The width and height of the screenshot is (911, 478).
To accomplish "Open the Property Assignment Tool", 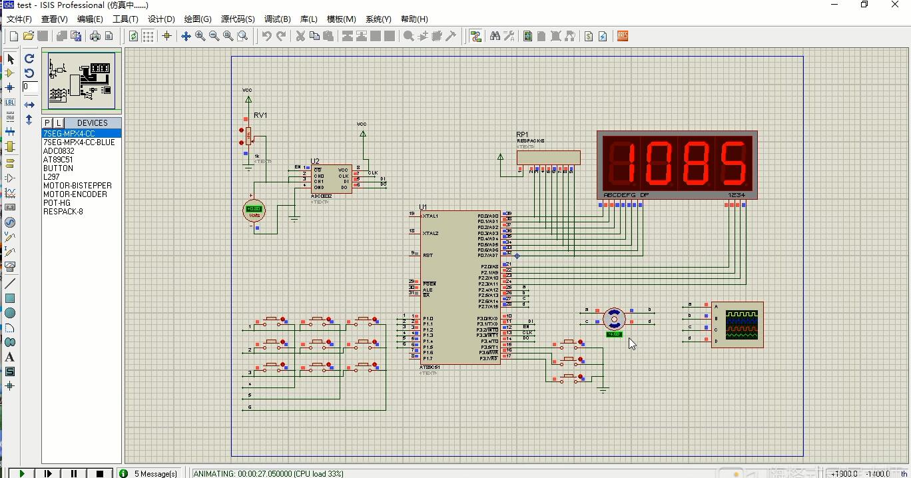I will click(509, 36).
